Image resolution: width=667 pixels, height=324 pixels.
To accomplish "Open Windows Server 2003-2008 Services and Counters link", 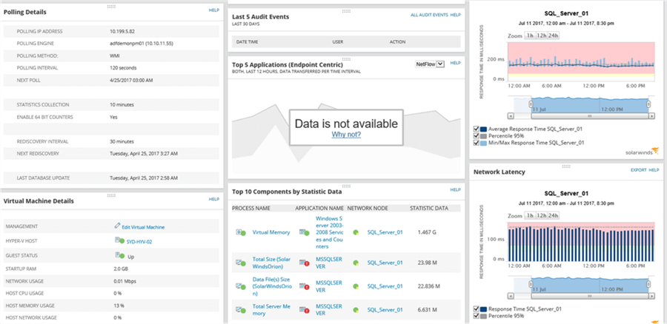I will [x=330, y=232].
